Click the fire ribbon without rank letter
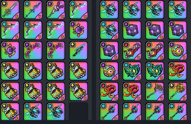Screen dimensions: 191x124 [178, 71]
